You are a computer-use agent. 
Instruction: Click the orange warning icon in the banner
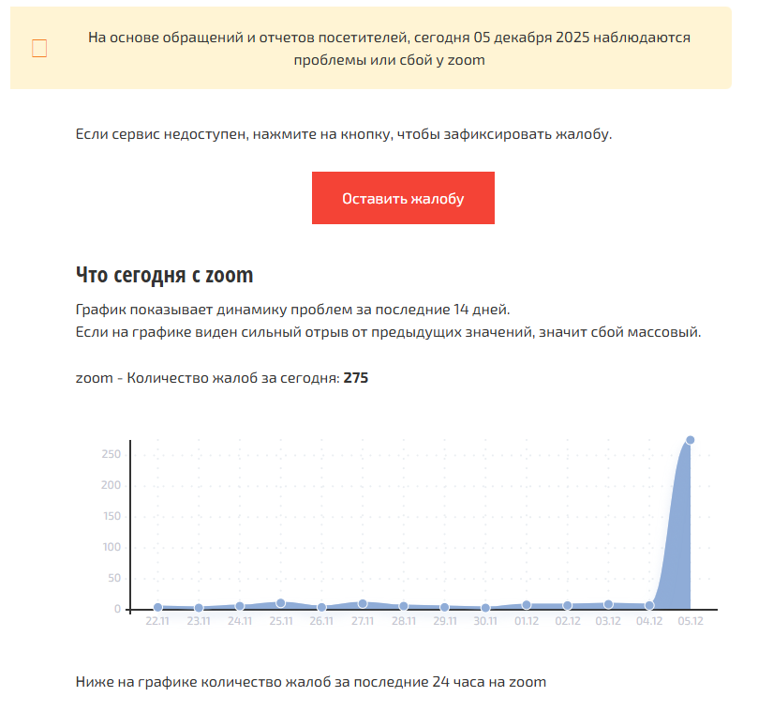click(x=39, y=49)
